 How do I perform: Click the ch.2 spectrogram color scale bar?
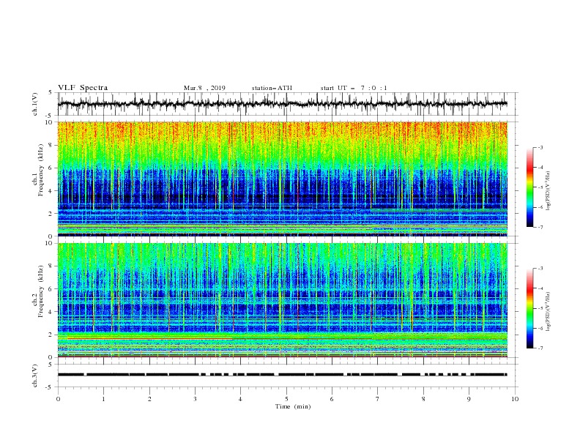pos(530,308)
